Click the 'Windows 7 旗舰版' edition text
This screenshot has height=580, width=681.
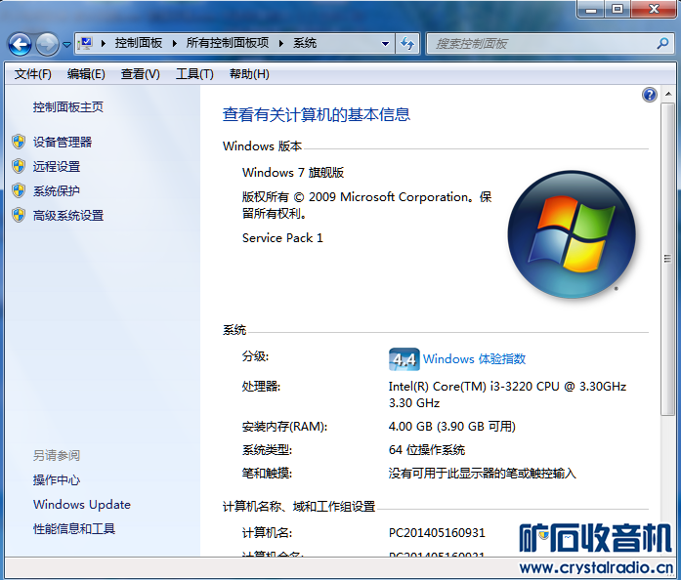coord(293,173)
